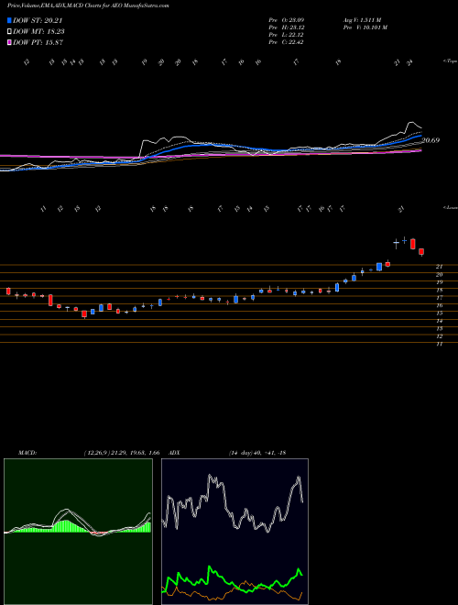Click the 'Pre L: 22.12' value
This screenshot has height=605, width=458.
tap(286, 35)
